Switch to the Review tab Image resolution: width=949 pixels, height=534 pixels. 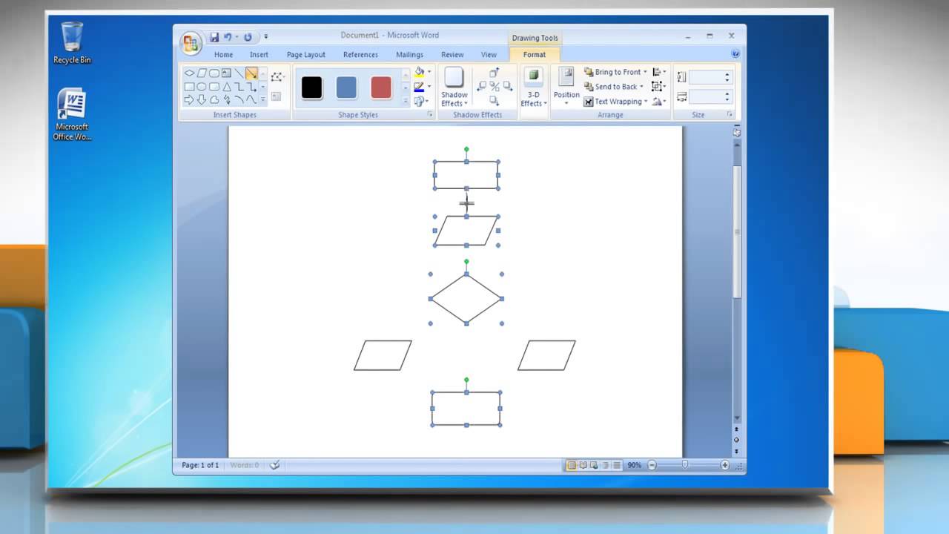452,54
